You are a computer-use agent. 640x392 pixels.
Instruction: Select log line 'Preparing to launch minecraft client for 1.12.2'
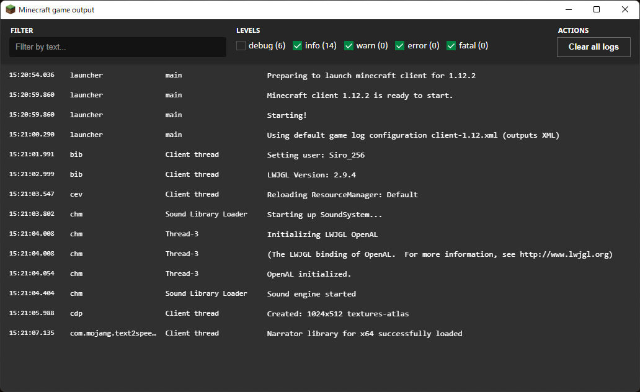371,76
